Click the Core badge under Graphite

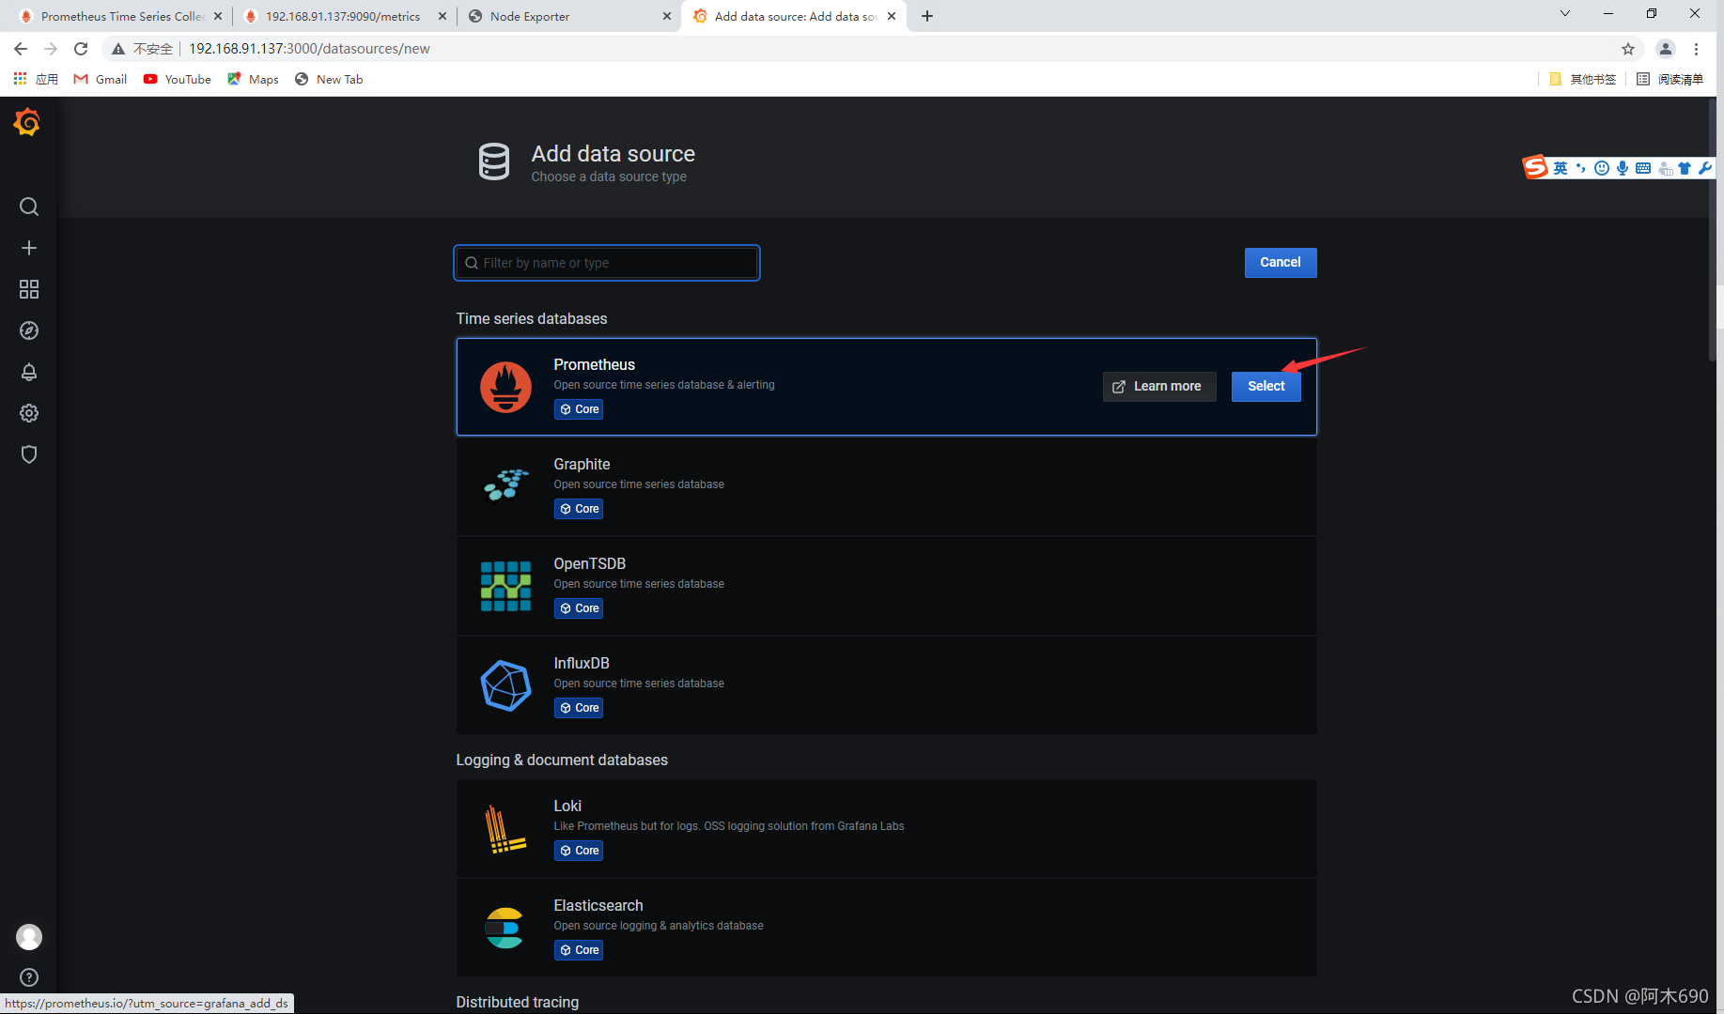[579, 509]
